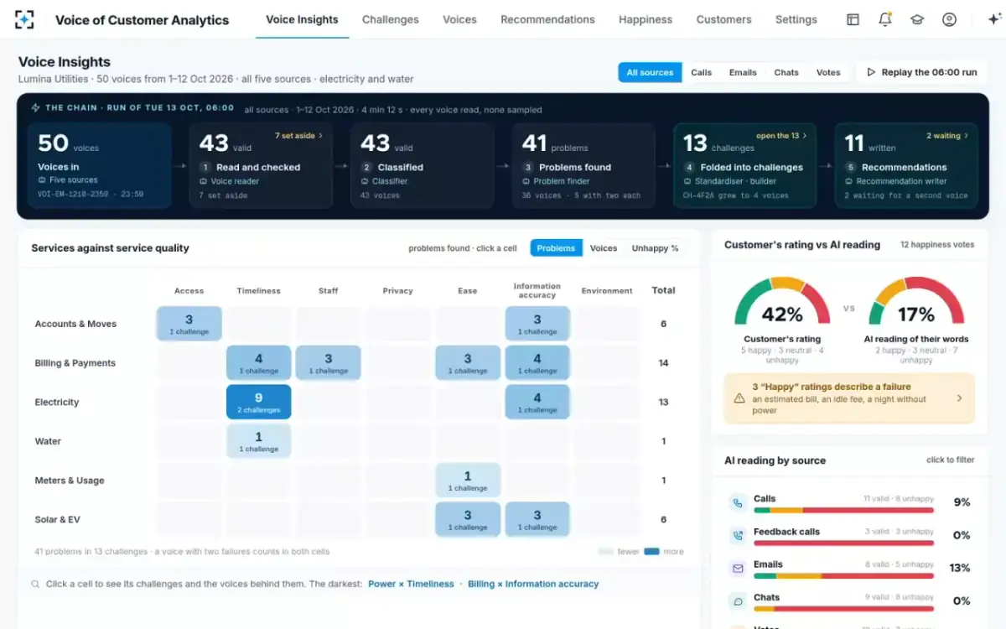Switch matrix view to Unhappy %

655,248
